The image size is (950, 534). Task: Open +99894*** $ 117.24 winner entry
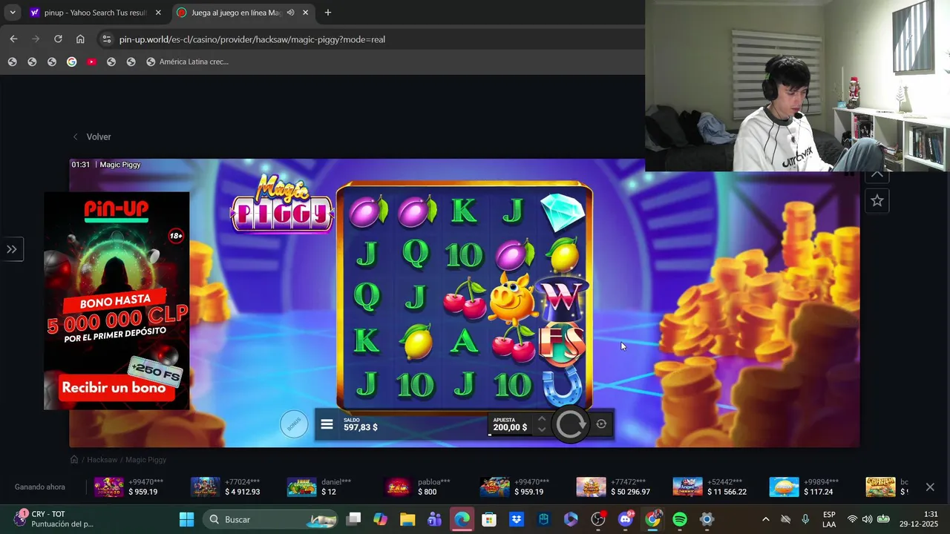(x=805, y=487)
